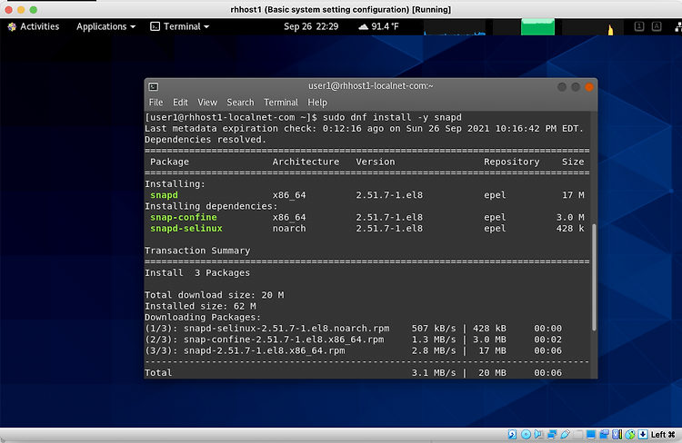Image resolution: width=682 pixels, height=443 pixels.
Task: Click the Package column header
Action: 170,162
